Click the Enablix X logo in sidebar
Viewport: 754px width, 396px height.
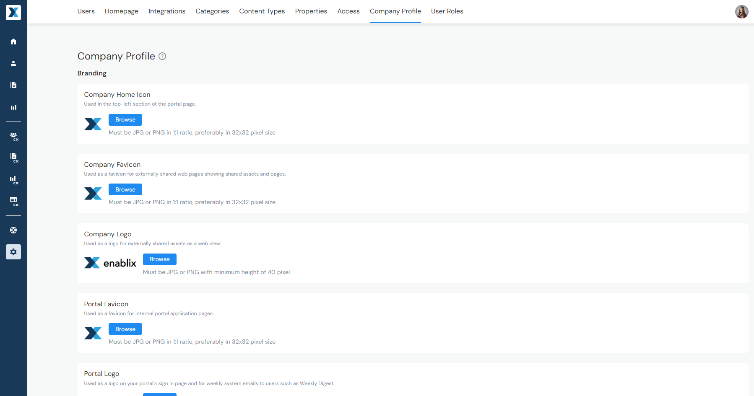[x=13, y=13]
